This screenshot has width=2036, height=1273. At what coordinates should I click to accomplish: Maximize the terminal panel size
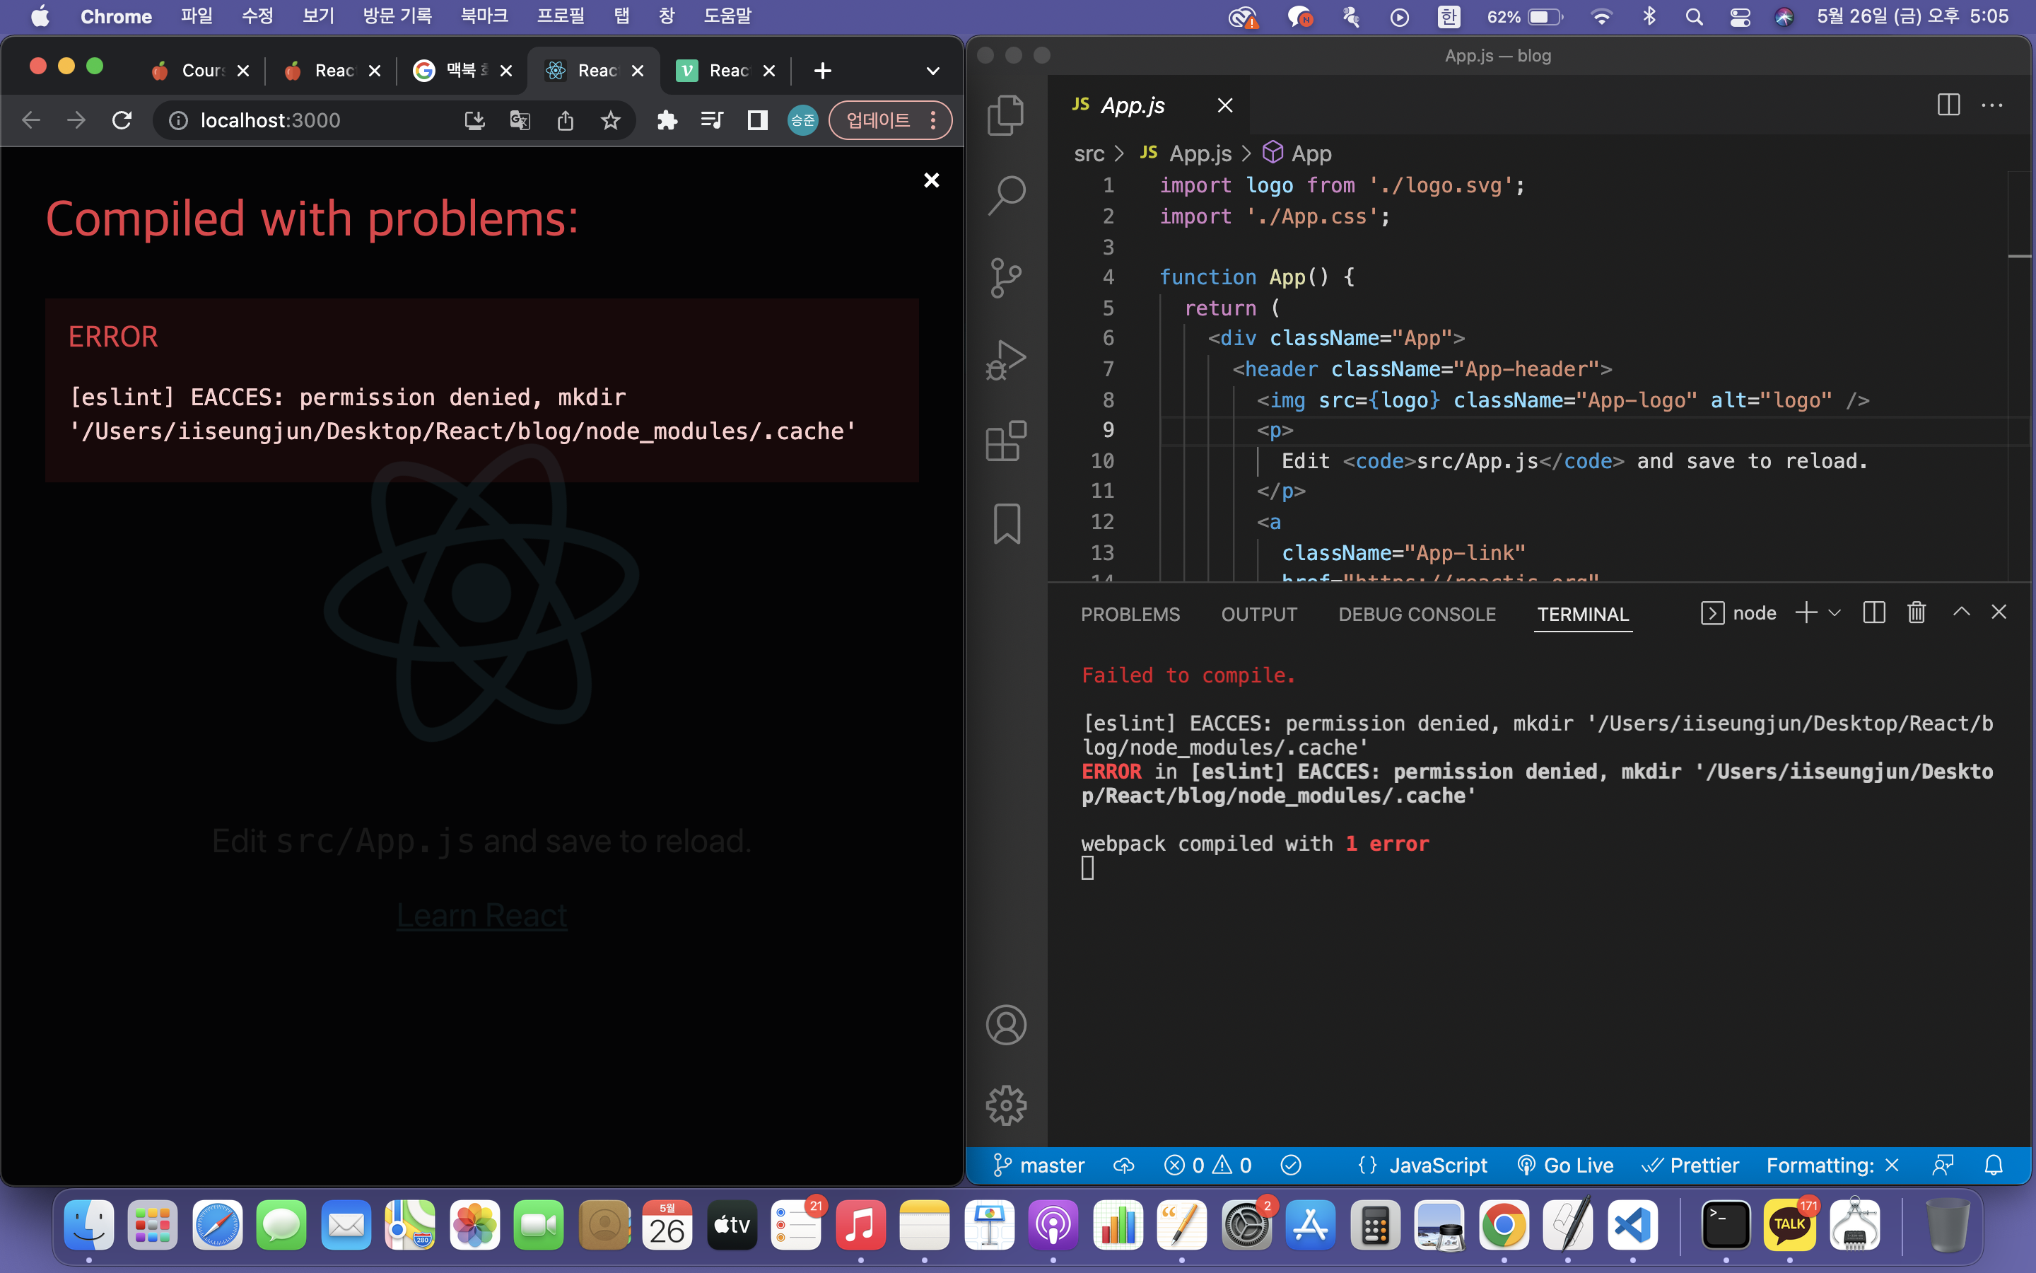pyautogui.click(x=1961, y=612)
